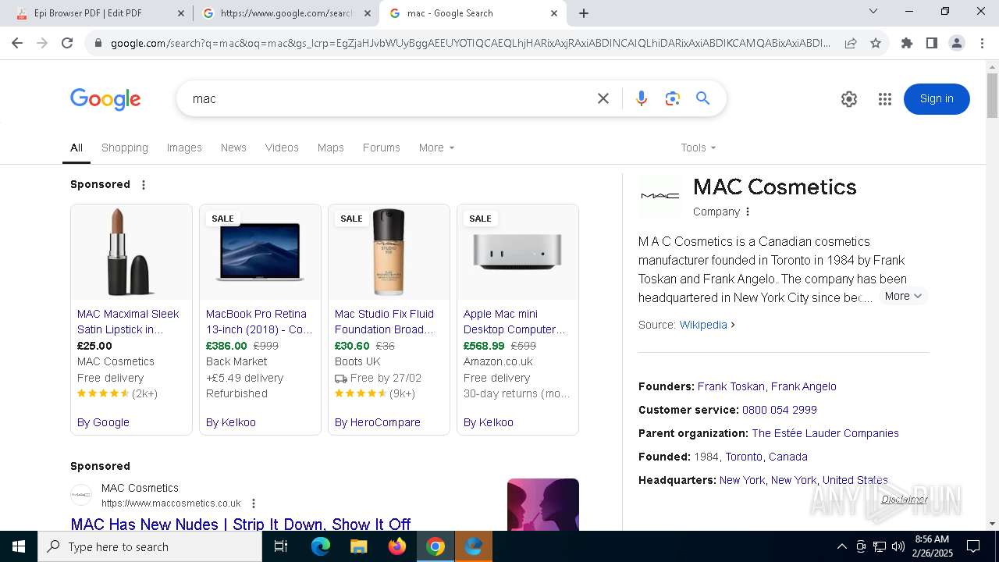Switch to News results
The width and height of the screenshot is (999, 562).
(233, 148)
